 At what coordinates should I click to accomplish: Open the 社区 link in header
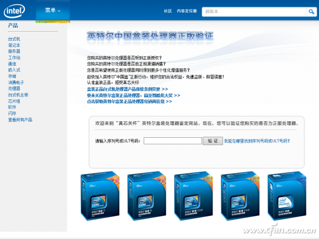tap(168, 11)
